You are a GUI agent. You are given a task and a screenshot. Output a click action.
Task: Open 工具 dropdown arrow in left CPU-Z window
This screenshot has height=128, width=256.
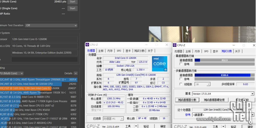pyautogui.click(x=136, y=126)
